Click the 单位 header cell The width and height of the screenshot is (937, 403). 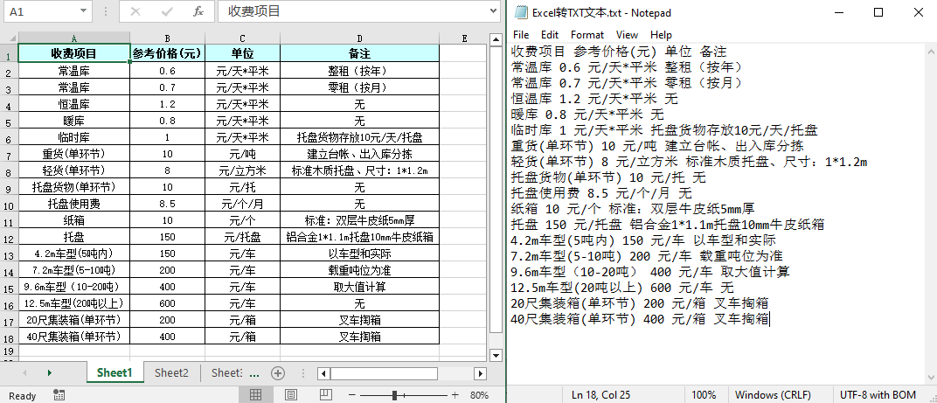pos(243,53)
